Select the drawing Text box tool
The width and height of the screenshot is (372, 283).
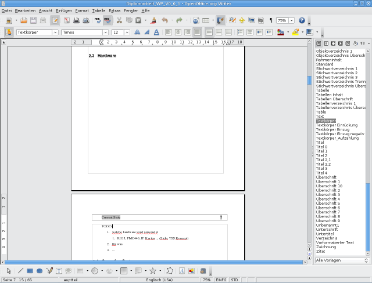click(x=59, y=271)
